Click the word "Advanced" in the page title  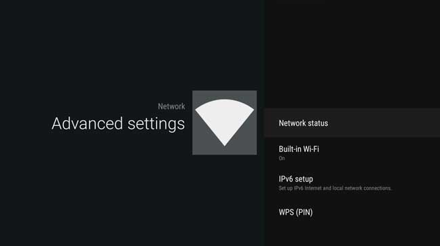pyautogui.click(x=88, y=123)
